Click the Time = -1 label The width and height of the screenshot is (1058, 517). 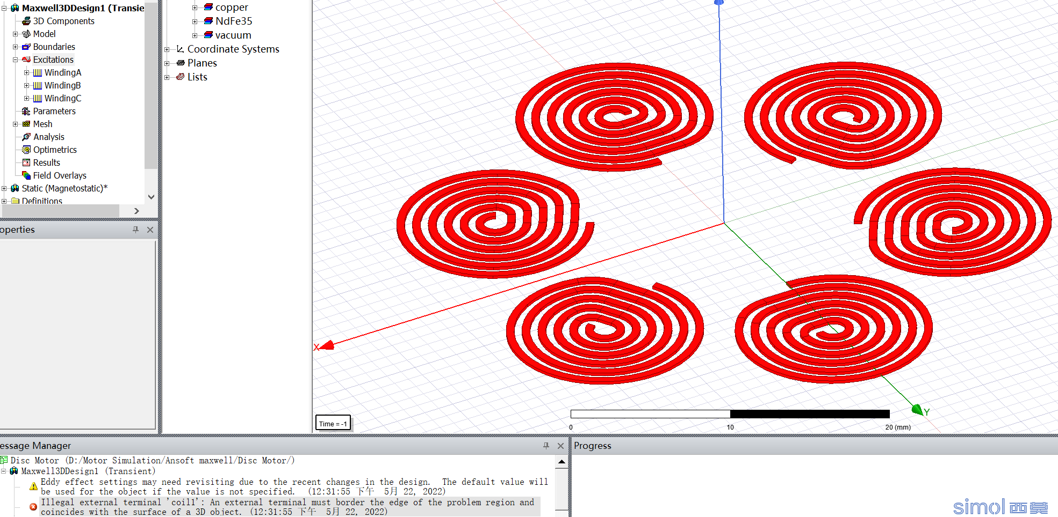(333, 424)
